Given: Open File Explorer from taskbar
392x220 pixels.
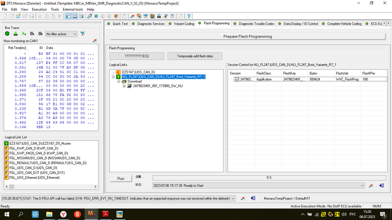Looking at the screenshot, I should coord(49,214).
